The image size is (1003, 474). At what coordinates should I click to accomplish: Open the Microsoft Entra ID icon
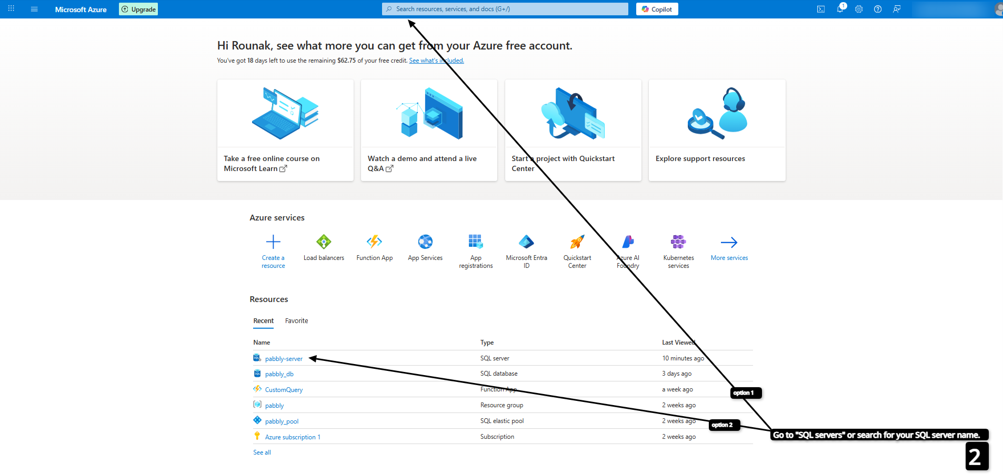pyautogui.click(x=526, y=242)
